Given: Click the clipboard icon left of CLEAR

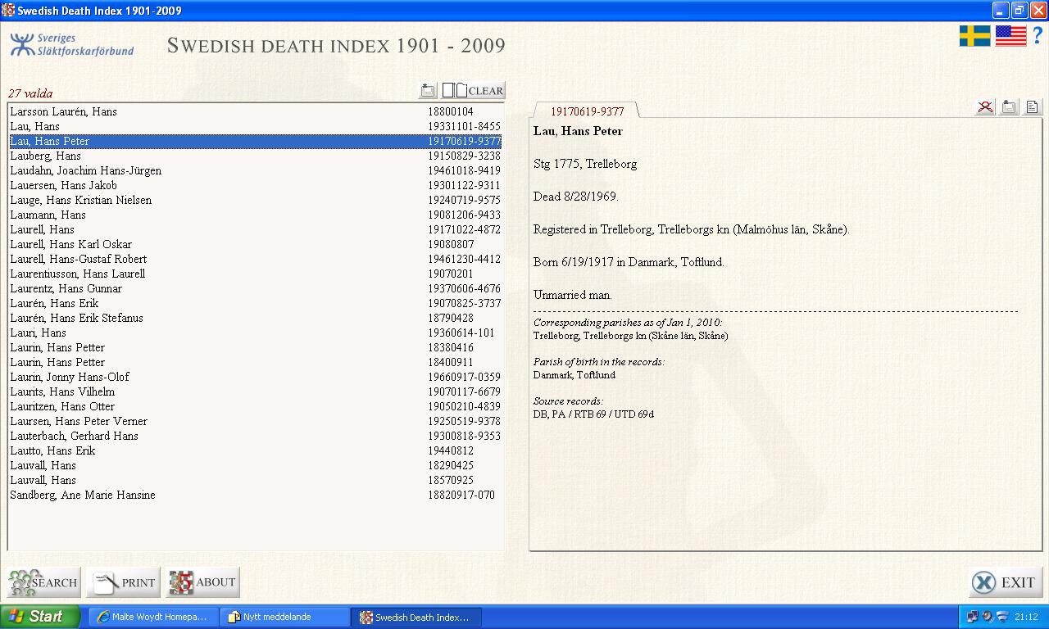Looking at the screenshot, I should [428, 91].
